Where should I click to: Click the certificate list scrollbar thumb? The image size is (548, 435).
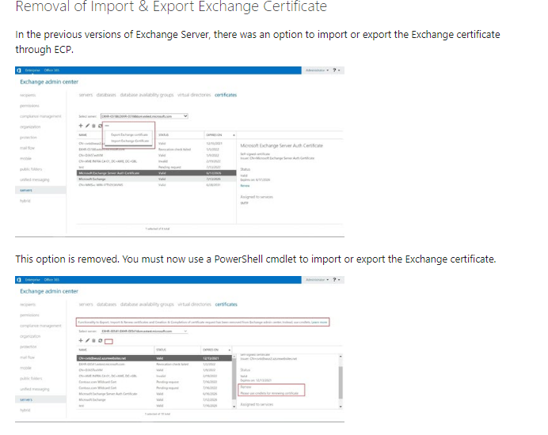tap(234, 379)
